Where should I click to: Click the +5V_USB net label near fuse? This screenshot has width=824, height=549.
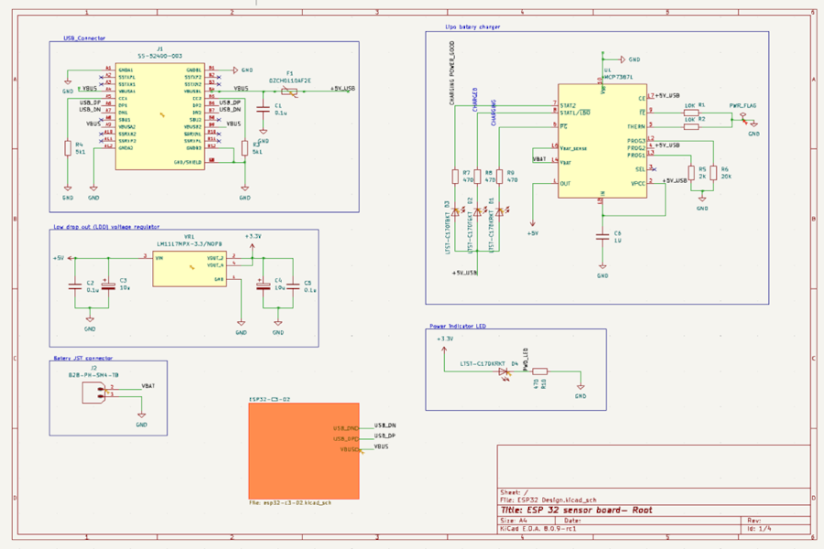tap(342, 88)
